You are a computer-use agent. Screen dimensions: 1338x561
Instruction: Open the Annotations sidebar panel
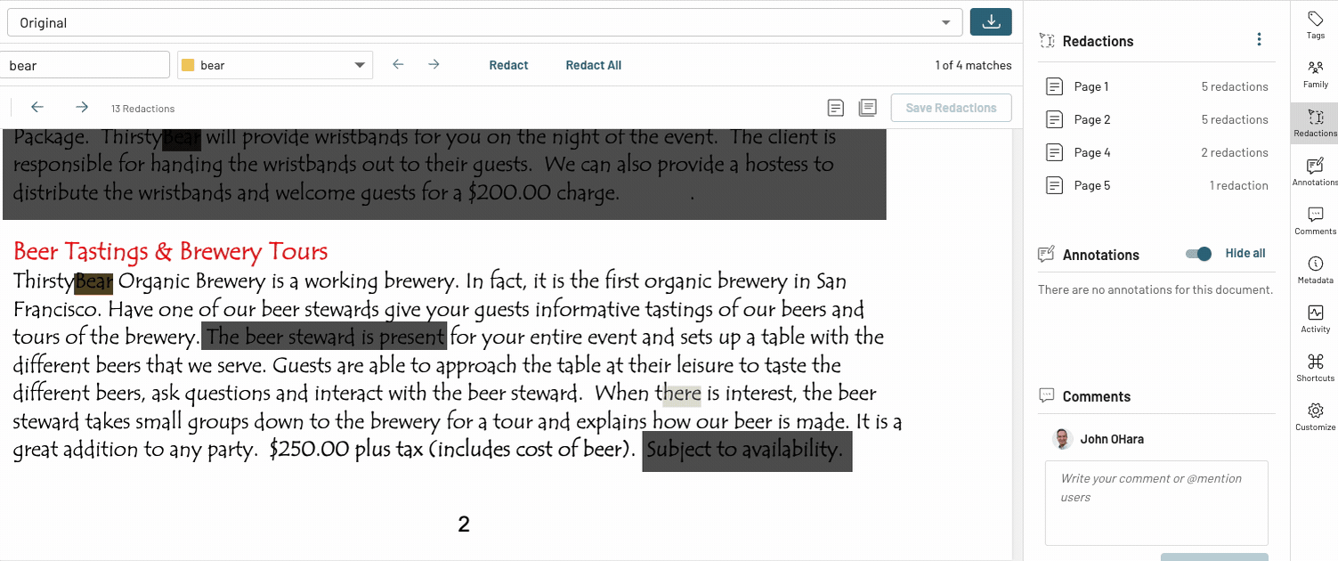[x=1315, y=172]
